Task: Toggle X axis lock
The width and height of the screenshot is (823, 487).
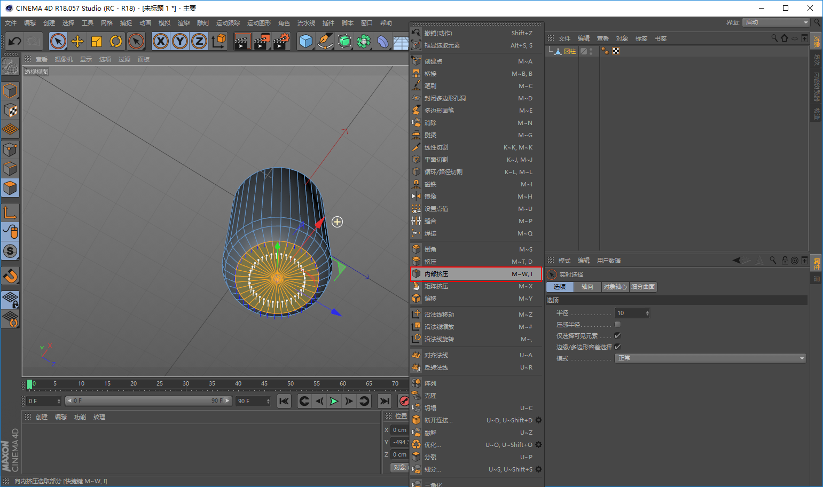Action: coord(161,41)
